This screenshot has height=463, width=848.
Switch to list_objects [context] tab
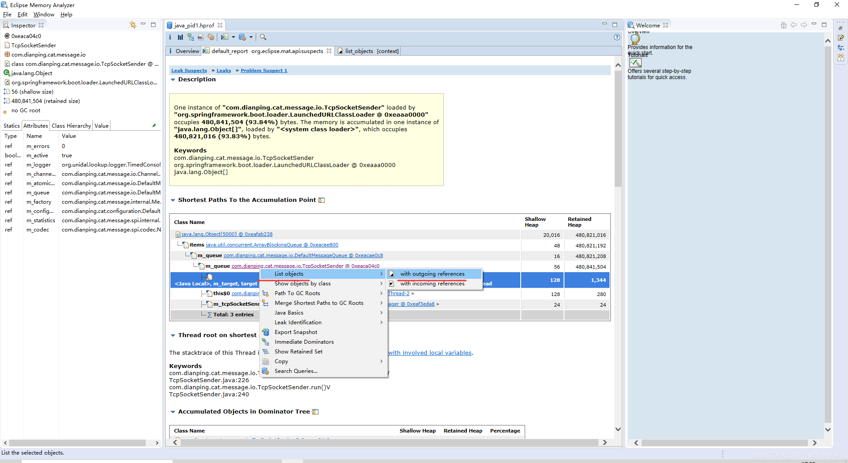coord(367,51)
